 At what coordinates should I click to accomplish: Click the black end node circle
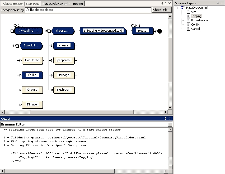160,31
